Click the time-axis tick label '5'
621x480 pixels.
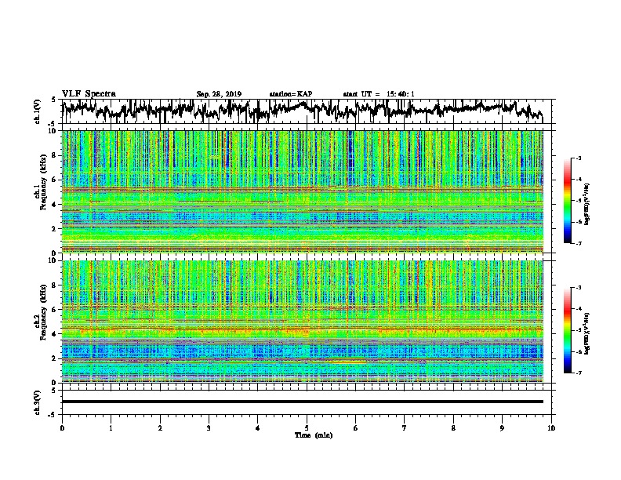point(307,428)
